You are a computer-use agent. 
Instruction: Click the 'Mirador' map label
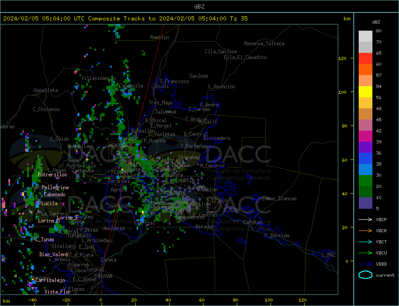coord(205,227)
